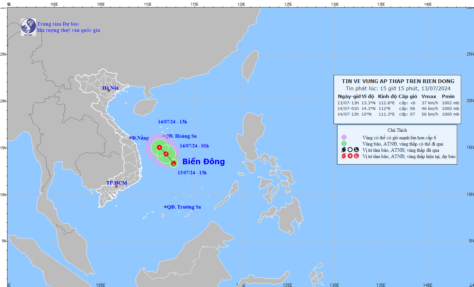Click the QĐ. Trường Sa location dot
Image resolution: width=474 pixels, height=287 pixels.
165,207
